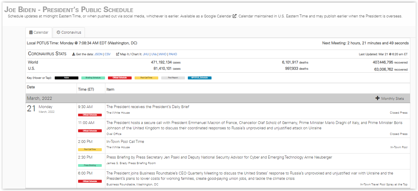Viewport: 418px width, 191px height.
Task: Switch to the Coronavirus tab
Action: coord(69,32)
